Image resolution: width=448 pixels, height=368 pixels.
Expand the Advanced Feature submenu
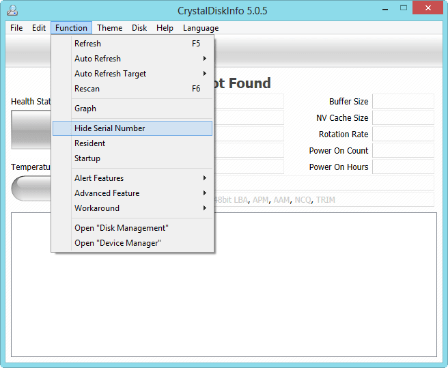pyautogui.click(x=132, y=193)
